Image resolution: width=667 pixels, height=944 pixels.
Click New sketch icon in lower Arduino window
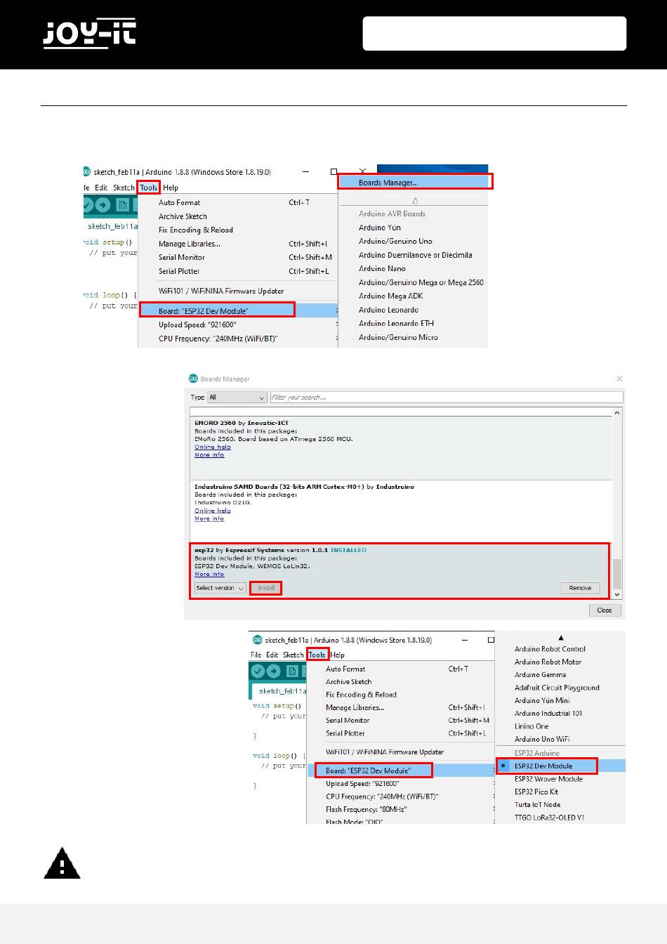coord(292,671)
